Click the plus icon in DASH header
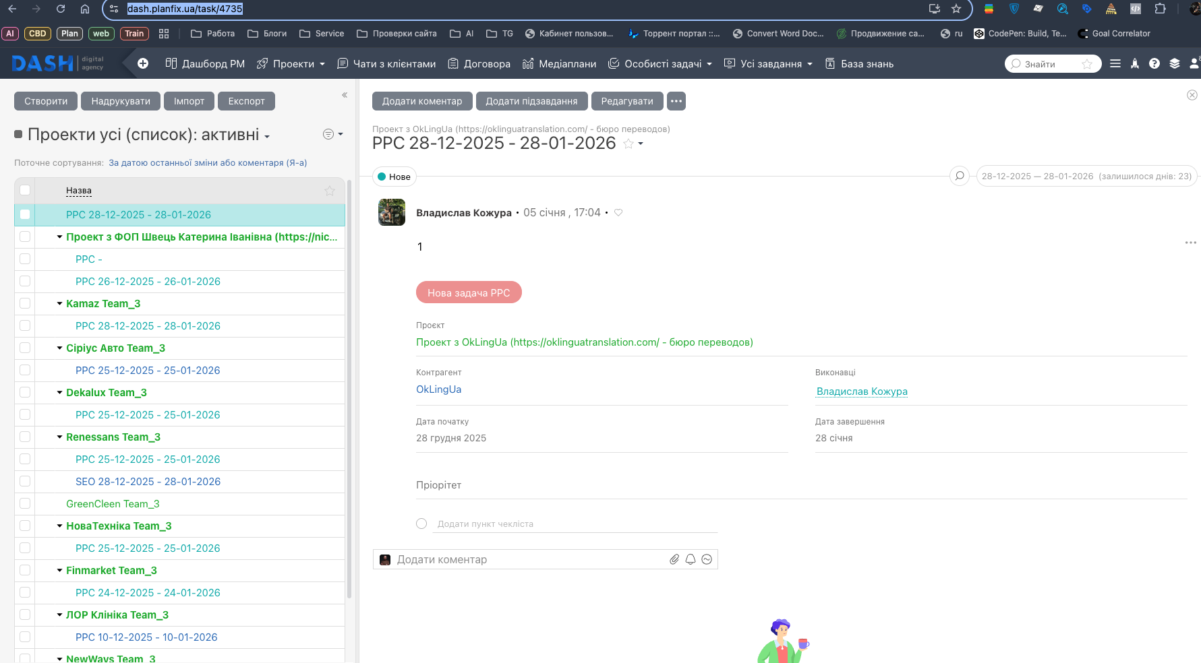 tap(143, 63)
